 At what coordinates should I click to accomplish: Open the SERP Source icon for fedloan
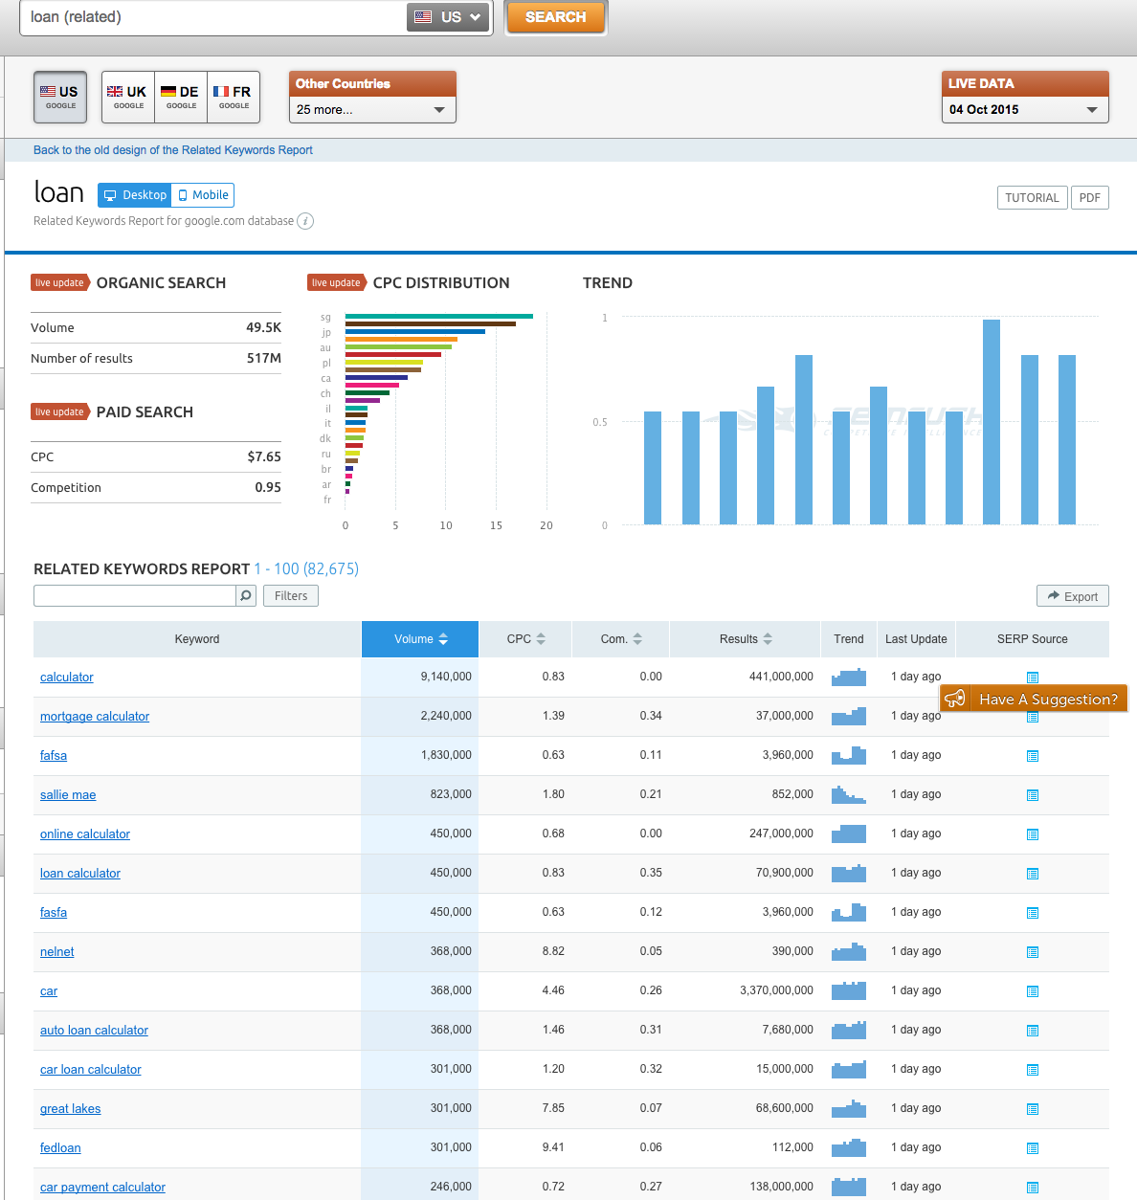tap(1033, 1147)
